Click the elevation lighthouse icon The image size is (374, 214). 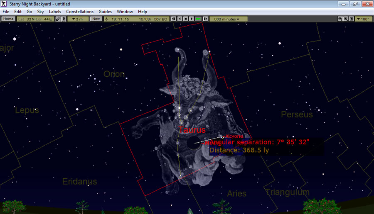point(64,19)
